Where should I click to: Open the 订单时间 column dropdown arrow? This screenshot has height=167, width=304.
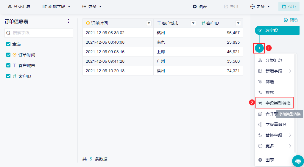point(149,23)
